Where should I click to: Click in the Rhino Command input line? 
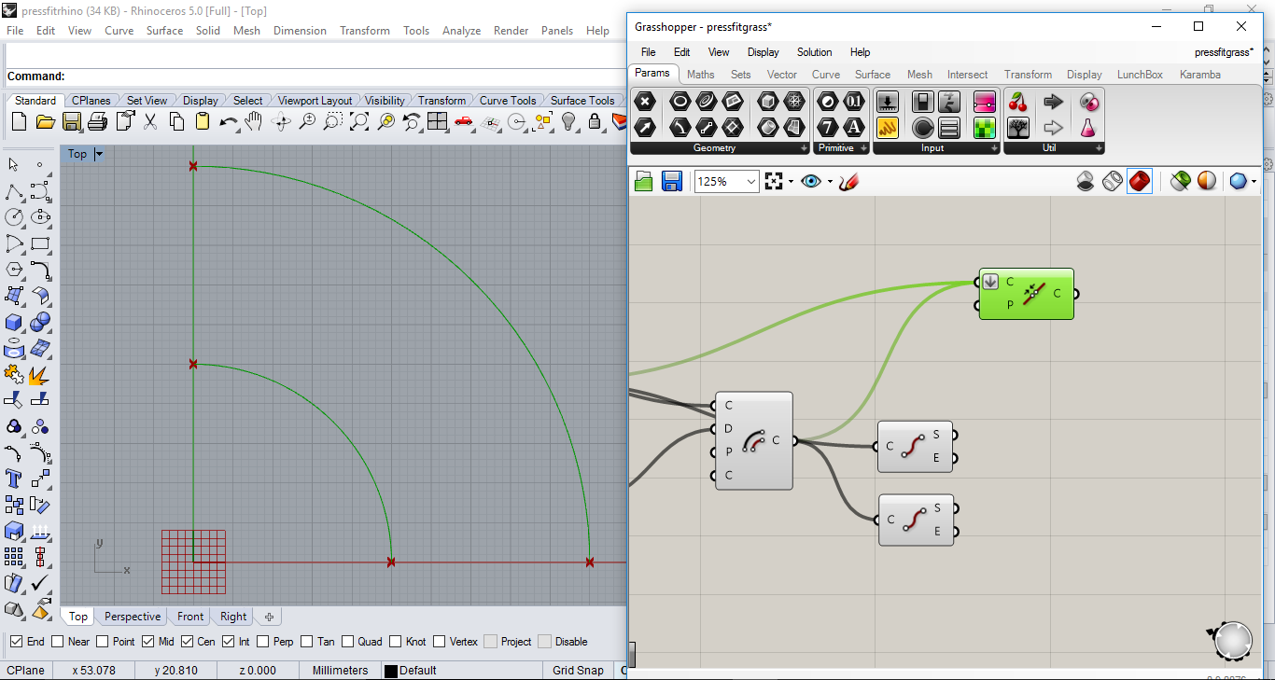click(x=345, y=76)
